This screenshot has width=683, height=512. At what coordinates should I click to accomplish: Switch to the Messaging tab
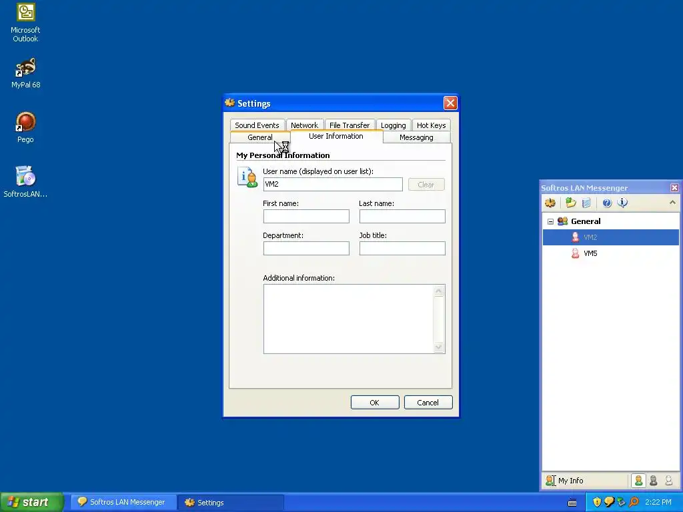416,137
